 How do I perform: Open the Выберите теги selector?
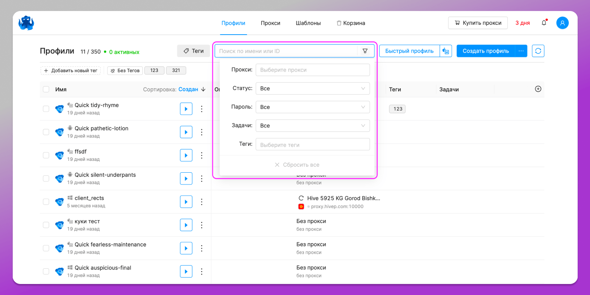[313, 144]
